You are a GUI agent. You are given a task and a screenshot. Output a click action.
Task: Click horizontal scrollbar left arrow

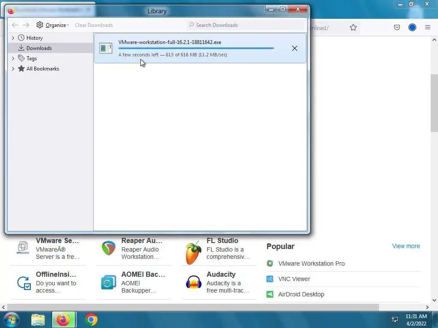click(3, 307)
